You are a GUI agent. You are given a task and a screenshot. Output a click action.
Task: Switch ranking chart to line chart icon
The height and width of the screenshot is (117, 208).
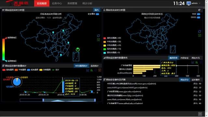pyautogui.click(x=193, y=62)
